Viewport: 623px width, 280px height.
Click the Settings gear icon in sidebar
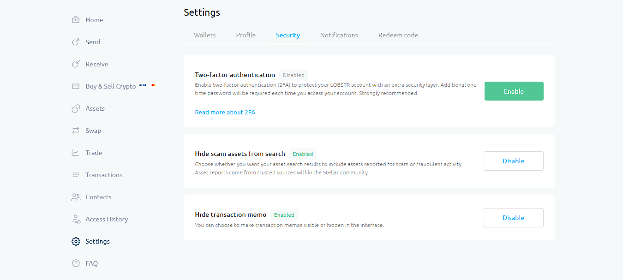click(76, 241)
